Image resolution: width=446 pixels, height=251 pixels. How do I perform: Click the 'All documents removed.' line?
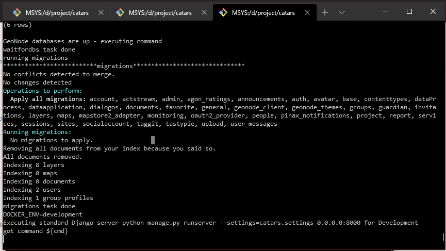tap(43, 157)
